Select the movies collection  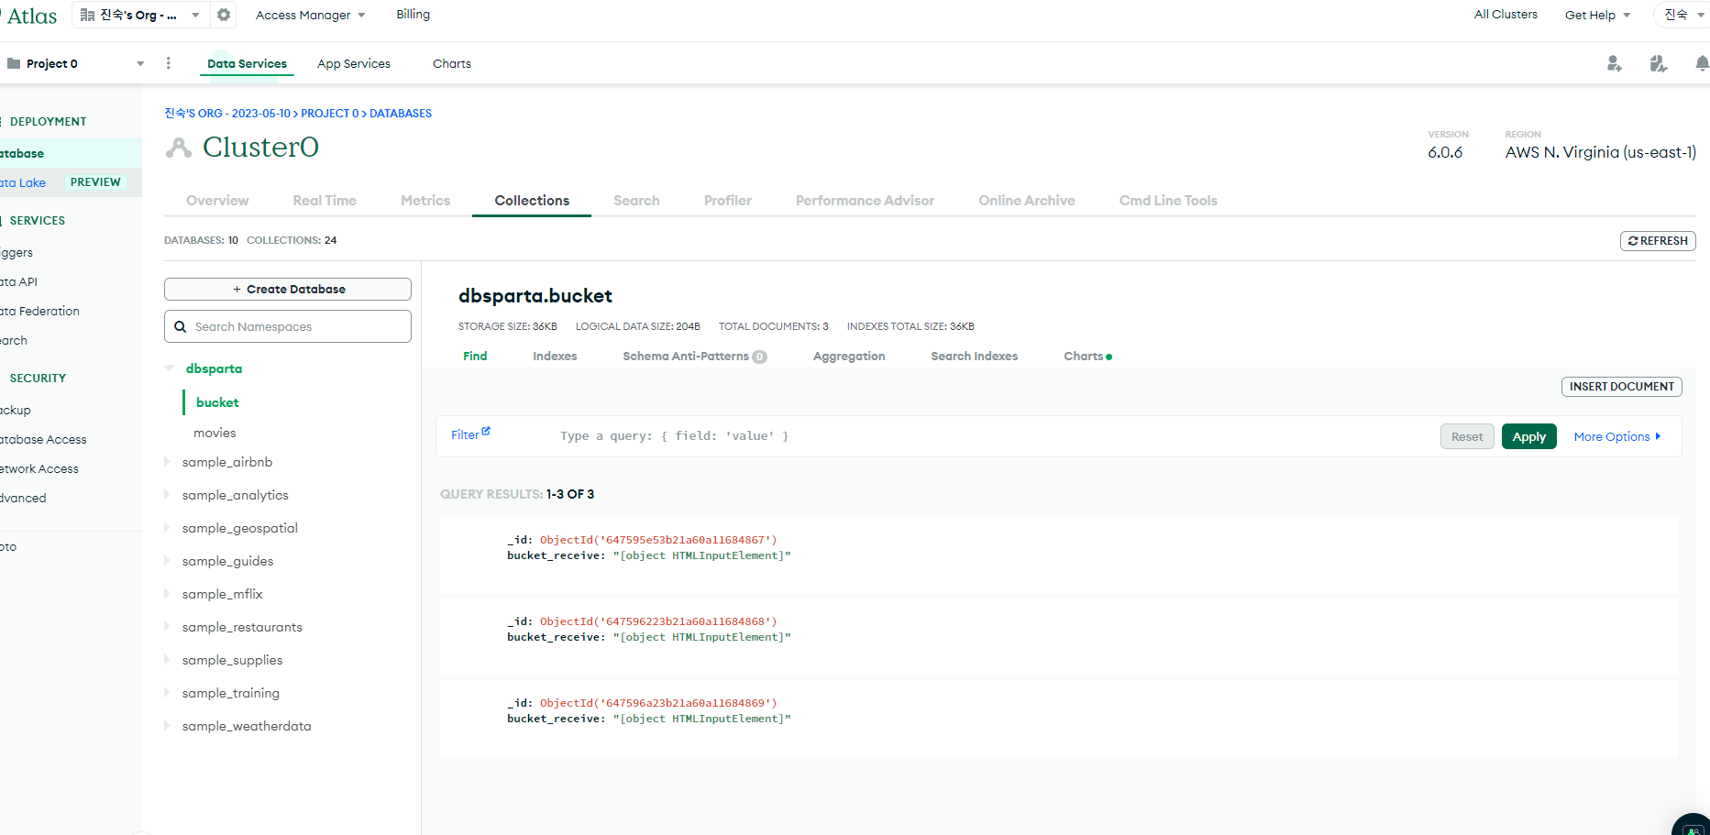(x=215, y=433)
